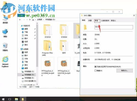The height and width of the screenshot is (101, 137).
Task: Select the 软件 folder
Action: (64, 47)
